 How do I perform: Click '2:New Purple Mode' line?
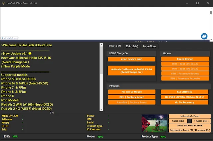(15, 67)
